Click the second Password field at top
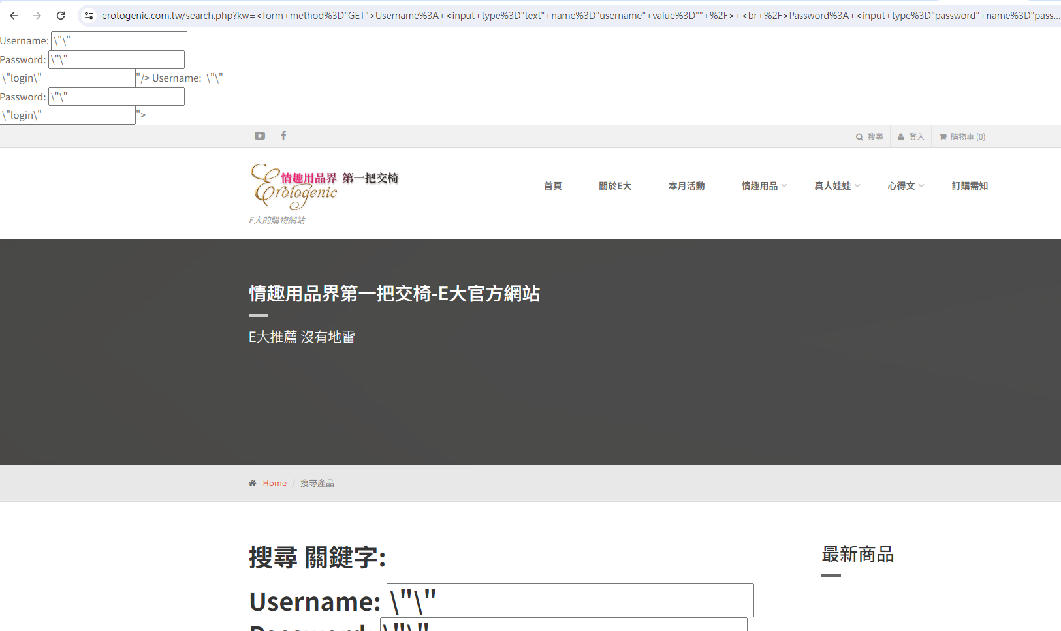This screenshot has width=1061, height=631. 116,97
